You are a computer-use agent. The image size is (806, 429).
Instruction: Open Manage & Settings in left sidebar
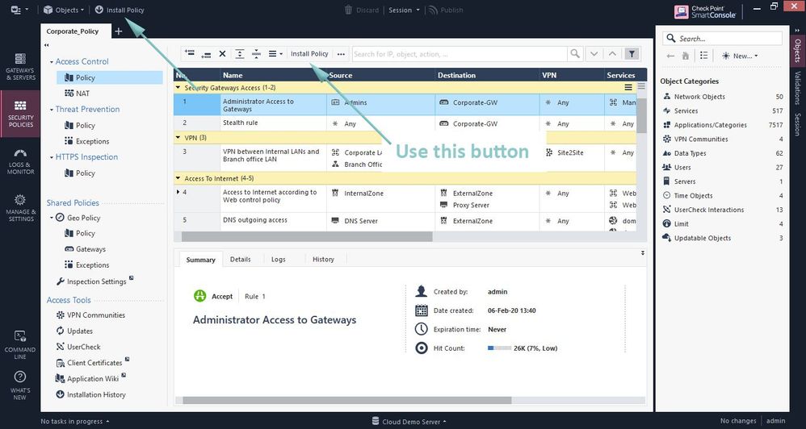(20, 208)
